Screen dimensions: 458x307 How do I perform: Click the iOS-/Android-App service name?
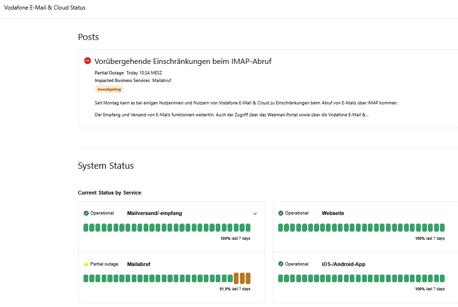(x=343, y=264)
